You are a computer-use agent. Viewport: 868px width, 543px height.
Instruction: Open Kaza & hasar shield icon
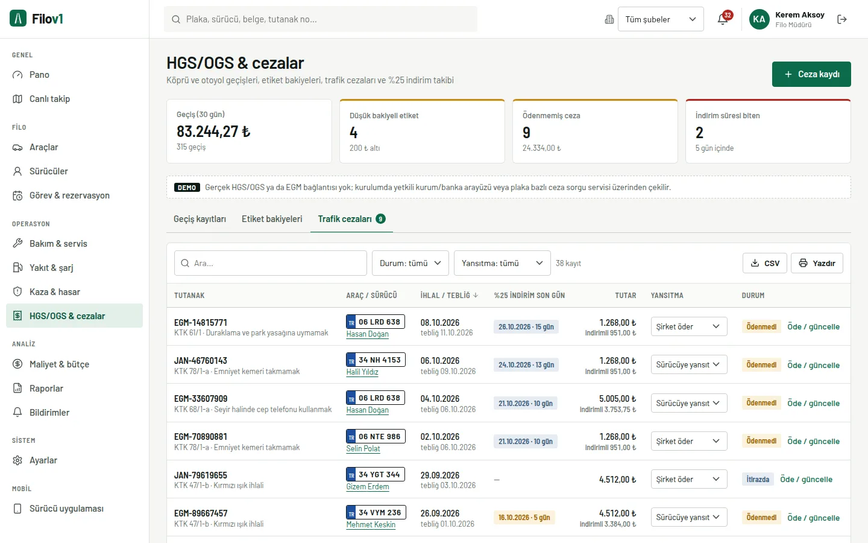17,292
